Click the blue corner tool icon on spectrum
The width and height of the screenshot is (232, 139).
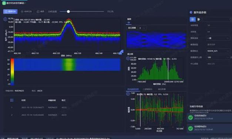point(121,52)
